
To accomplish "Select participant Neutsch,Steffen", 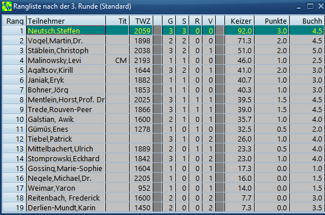I will 66,31.
